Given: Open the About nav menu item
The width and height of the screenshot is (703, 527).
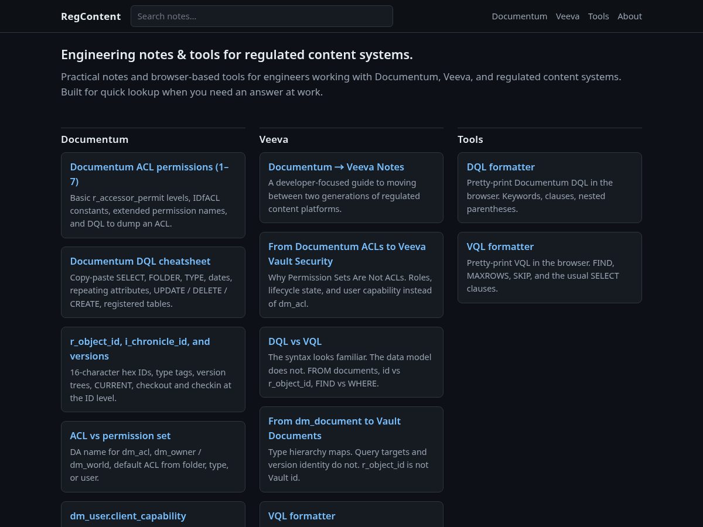Looking at the screenshot, I should 630,16.
